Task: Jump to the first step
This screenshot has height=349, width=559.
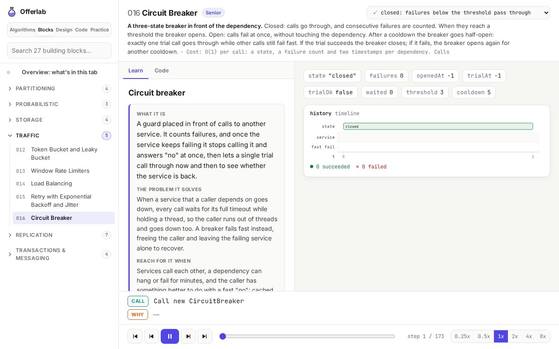Action: pos(135,336)
